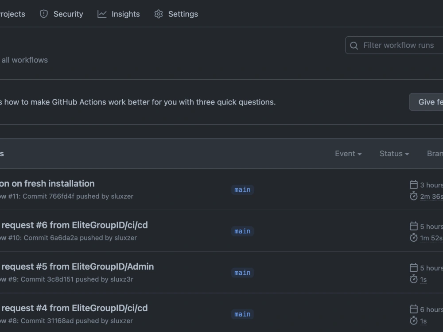Click the stopwatch icon beside 1m 52s
443x332 pixels.
[414, 237]
